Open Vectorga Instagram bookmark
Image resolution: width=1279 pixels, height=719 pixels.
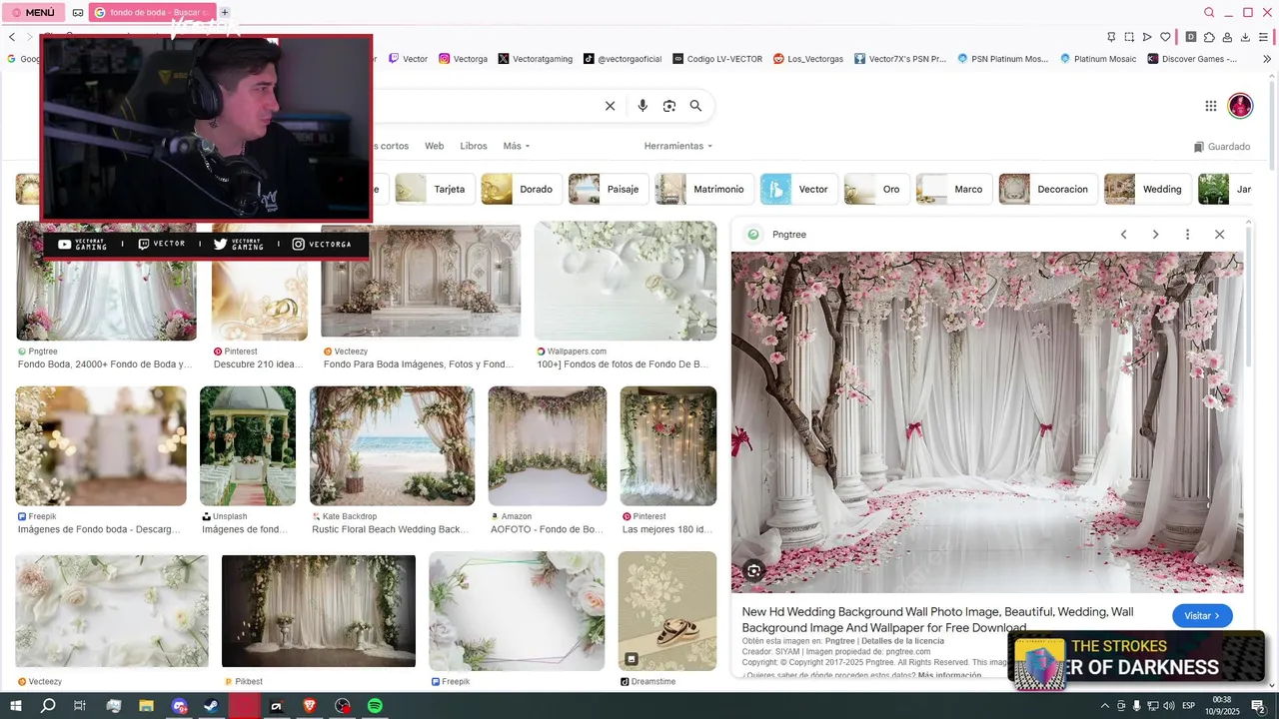pos(463,59)
